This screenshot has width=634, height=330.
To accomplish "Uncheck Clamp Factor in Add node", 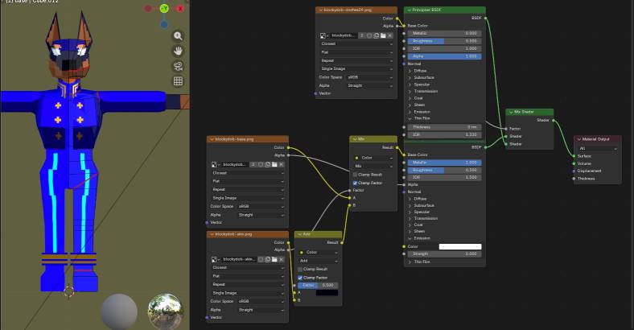I will 300,277.
